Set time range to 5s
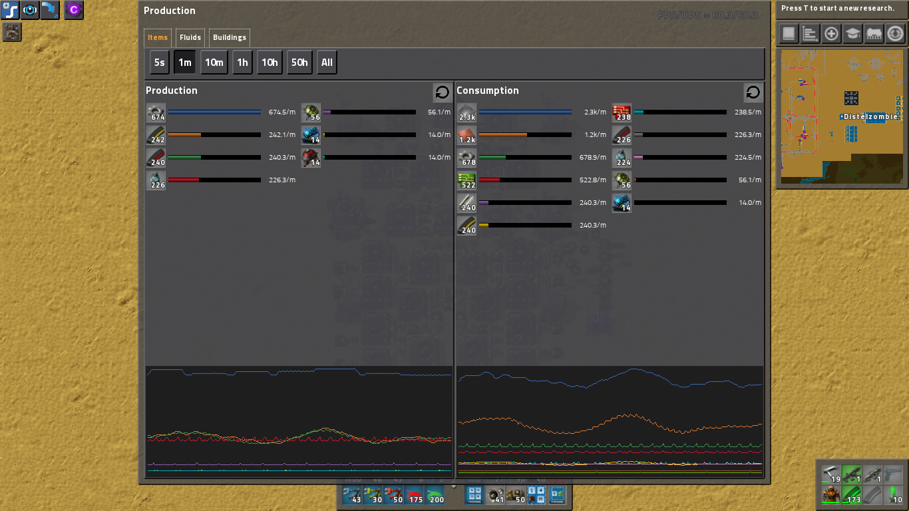 pyautogui.click(x=159, y=63)
